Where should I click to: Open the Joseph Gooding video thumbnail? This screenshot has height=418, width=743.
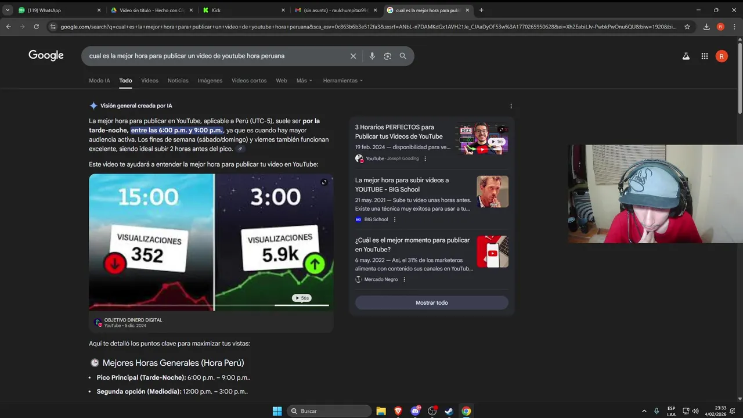tap(481, 139)
